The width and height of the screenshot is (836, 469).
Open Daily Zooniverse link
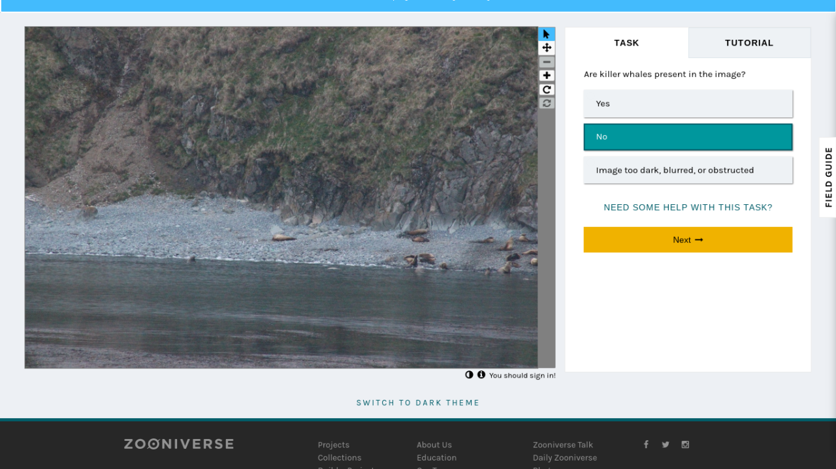565,458
